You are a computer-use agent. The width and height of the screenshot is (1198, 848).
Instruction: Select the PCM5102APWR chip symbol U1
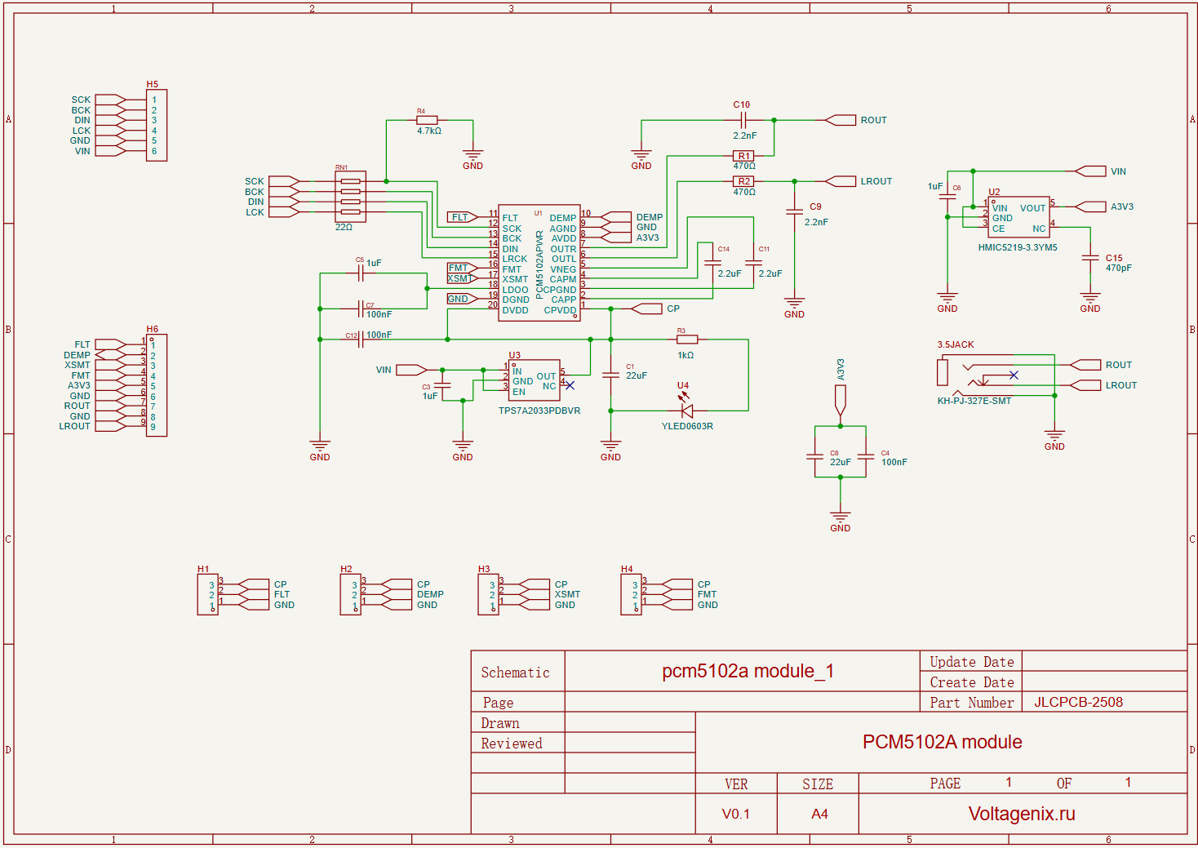[539, 261]
